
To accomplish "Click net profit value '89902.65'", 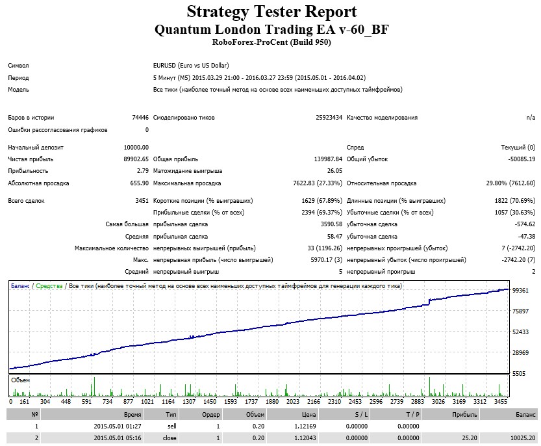I will (x=136, y=159).
